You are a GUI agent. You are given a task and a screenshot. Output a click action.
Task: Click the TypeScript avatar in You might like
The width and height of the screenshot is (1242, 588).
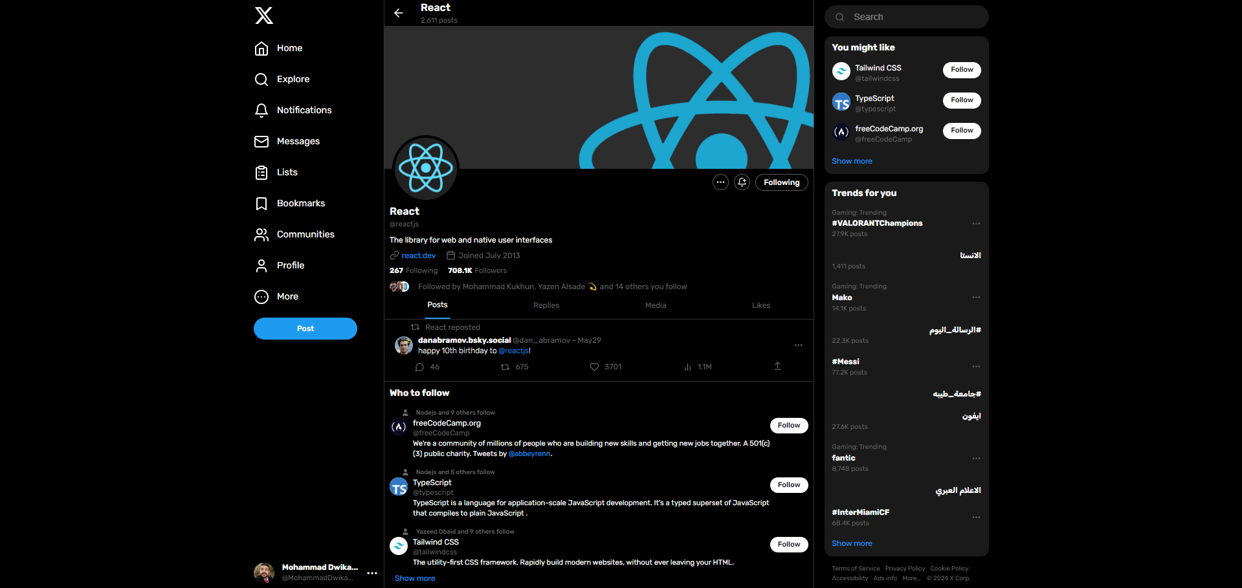point(841,102)
